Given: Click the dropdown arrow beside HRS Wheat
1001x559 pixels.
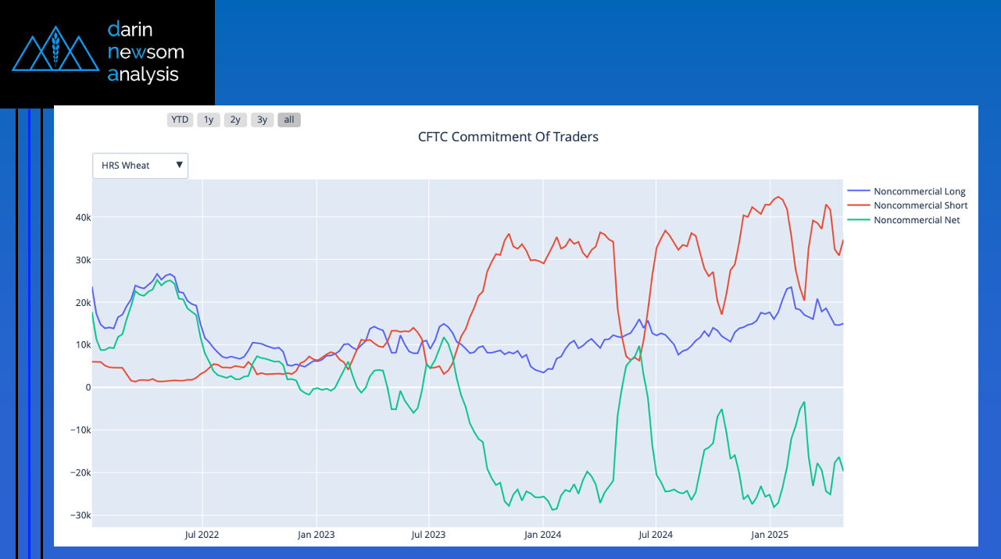Looking at the screenshot, I should coord(179,165).
